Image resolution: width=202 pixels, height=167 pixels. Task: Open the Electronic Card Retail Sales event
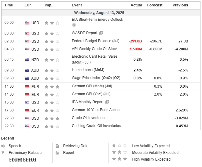click(x=94, y=59)
